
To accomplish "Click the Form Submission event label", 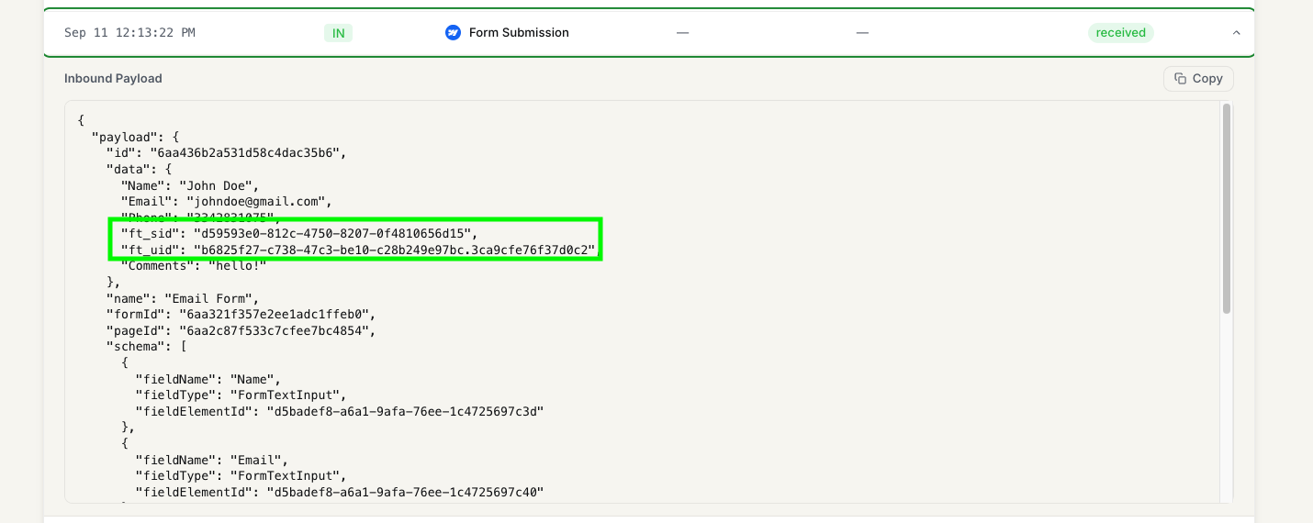I will 519,33.
